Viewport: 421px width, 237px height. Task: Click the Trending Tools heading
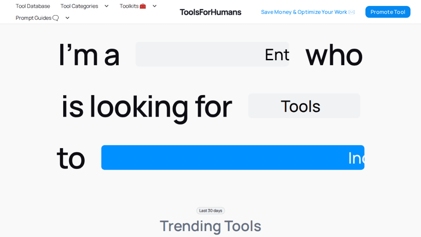(210, 226)
